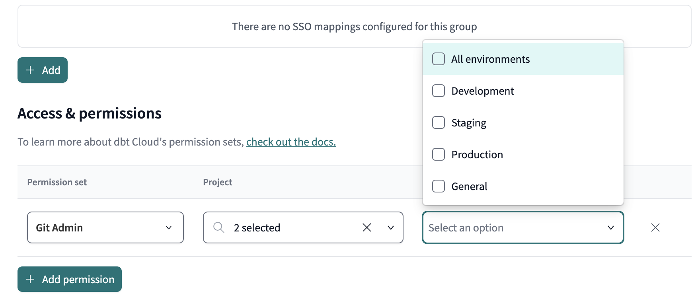
Task: Collapse the environment dropdown via its chevron
Action: pyautogui.click(x=610, y=227)
